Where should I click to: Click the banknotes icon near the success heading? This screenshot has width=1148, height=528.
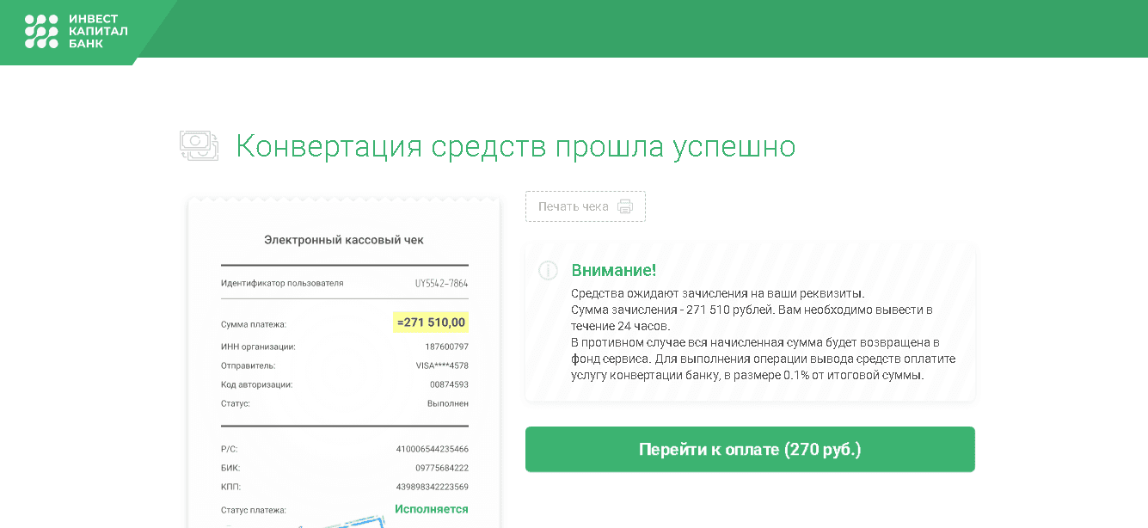click(200, 144)
